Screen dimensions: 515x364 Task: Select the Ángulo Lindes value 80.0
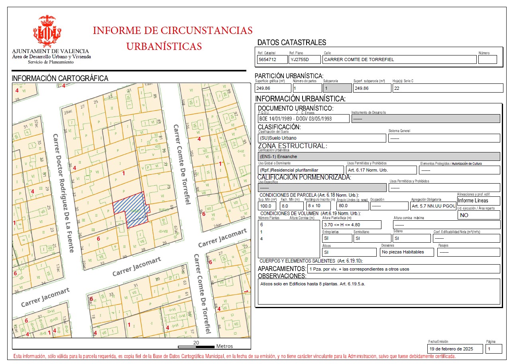(x=352, y=206)
